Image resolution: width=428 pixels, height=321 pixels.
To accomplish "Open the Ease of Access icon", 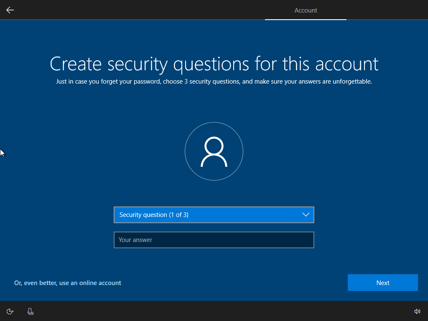I will tap(10, 311).
